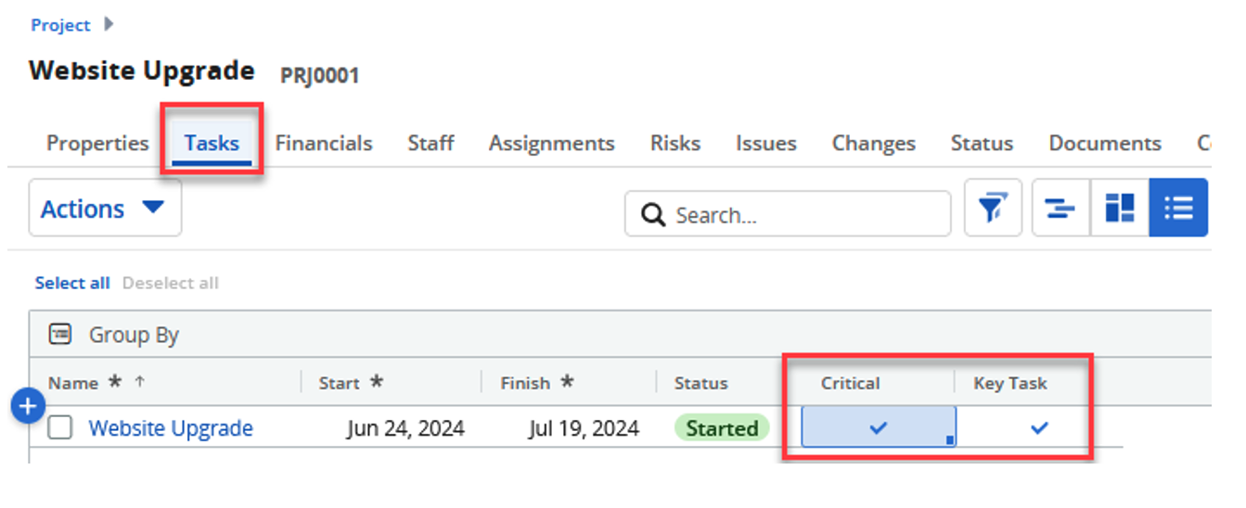Click the Deselect all link
This screenshot has width=1246, height=508.
coord(171,283)
